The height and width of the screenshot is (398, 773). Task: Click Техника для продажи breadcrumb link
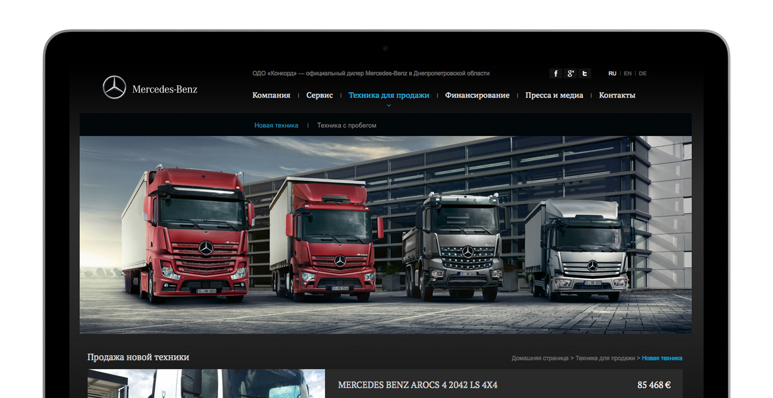pyautogui.click(x=605, y=358)
